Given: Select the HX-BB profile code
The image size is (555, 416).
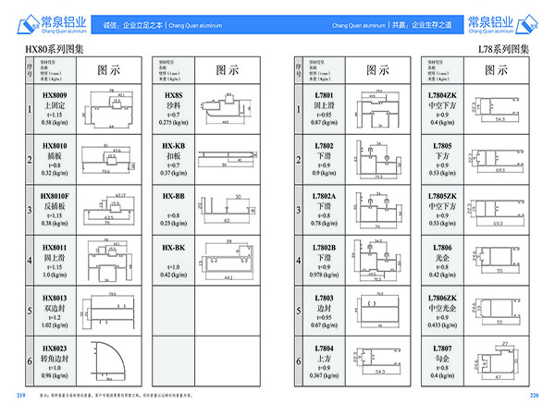Looking at the screenshot, I should (174, 196).
